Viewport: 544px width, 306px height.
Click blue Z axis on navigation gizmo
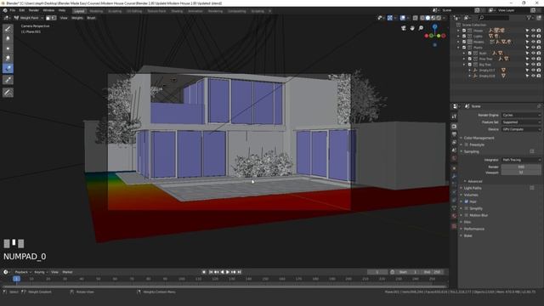(x=434, y=26)
